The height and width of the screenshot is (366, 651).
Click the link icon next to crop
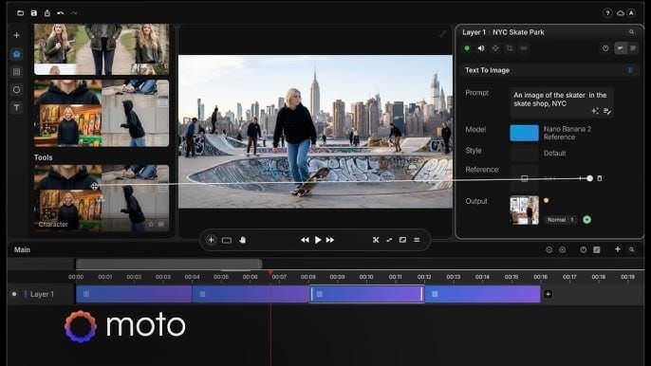coord(524,48)
